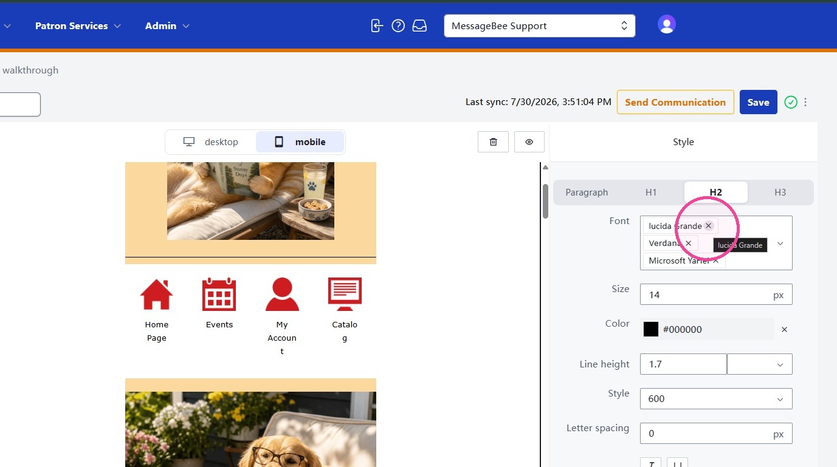Viewport: 837px width, 467px height.
Task: Click the green sync status checkmark
Action: click(x=790, y=102)
